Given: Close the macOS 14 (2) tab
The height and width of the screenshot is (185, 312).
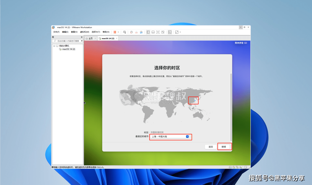Looking at the screenshot, I should (117, 38).
